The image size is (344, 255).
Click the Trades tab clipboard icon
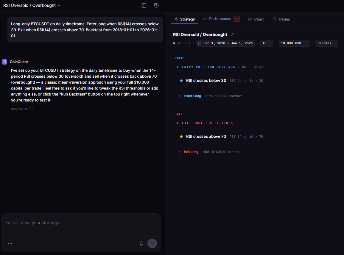tap(274, 19)
